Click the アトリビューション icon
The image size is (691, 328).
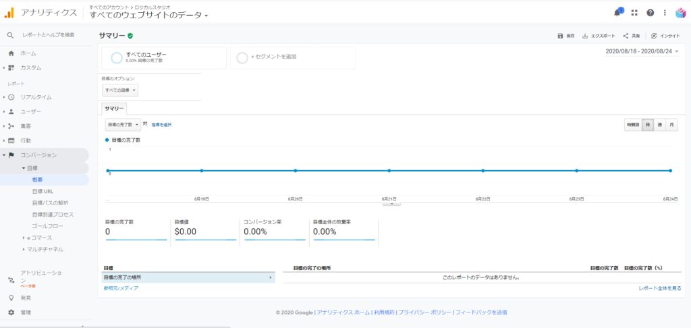click(11, 280)
